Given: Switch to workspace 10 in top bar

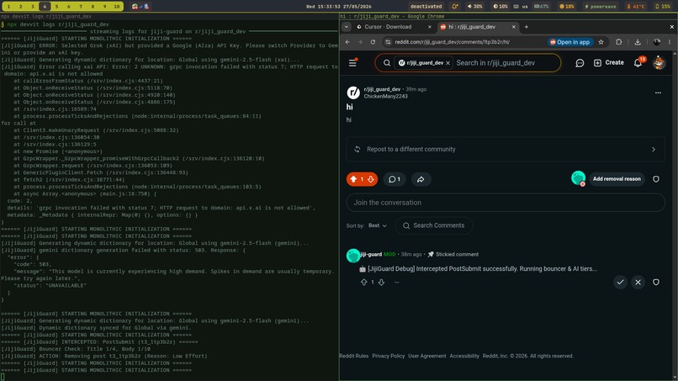Looking at the screenshot, I should 117,7.
